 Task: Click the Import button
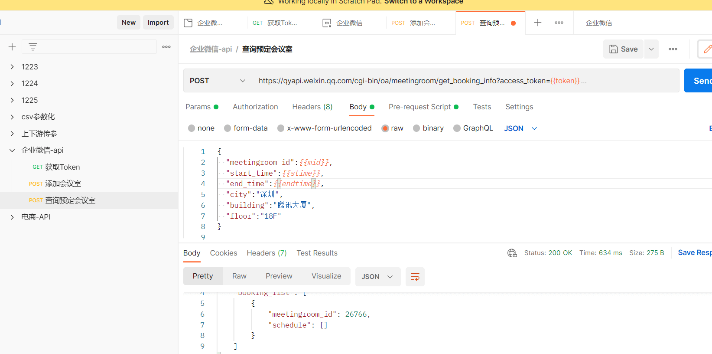158,23
